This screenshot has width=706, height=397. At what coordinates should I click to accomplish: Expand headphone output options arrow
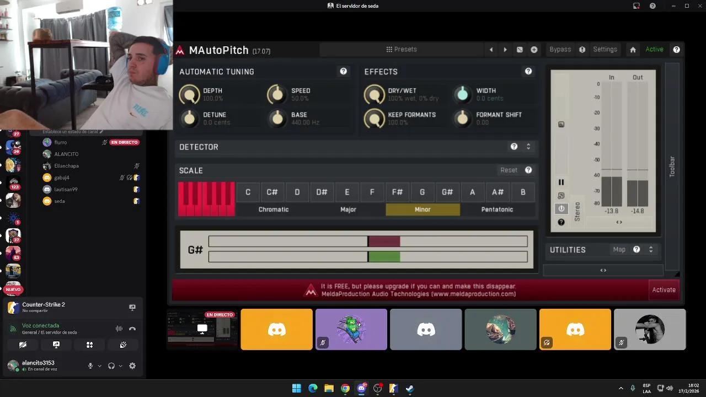point(120,366)
